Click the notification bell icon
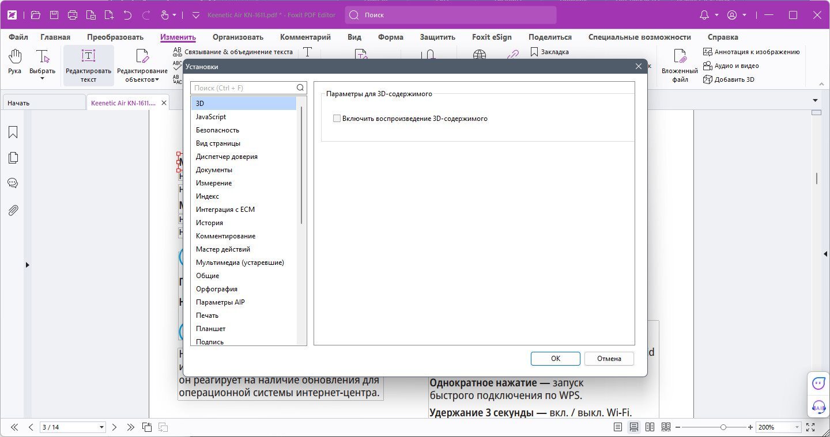Viewport: 830px width, 437px height. click(x=704, y=15)
